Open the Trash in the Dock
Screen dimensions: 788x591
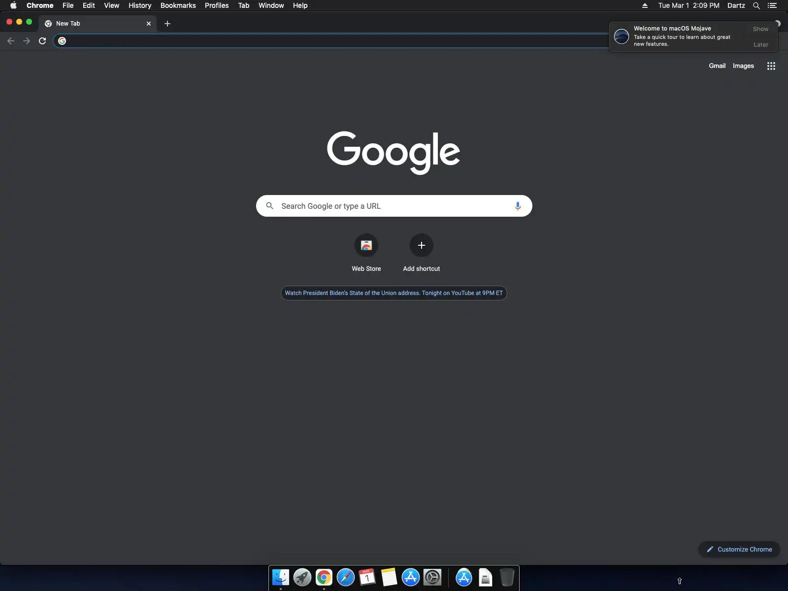click(507, 577)
